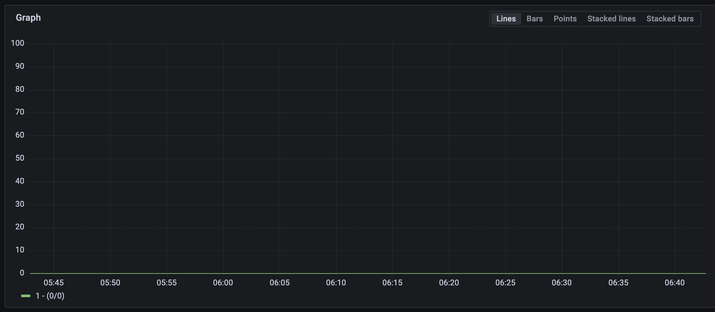Image resolution: width=715 pixels, height=312 pixels.
Task: Enable the Stacked lines view
Action: pos(611,18)
